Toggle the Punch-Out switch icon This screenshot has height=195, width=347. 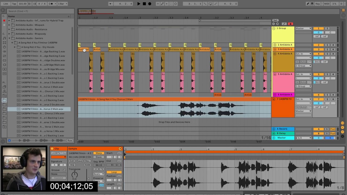tap(216, 4)
